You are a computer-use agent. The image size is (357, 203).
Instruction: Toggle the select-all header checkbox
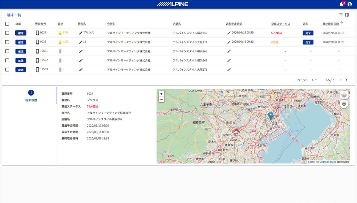pyautogui.click(x=7, y=24)
